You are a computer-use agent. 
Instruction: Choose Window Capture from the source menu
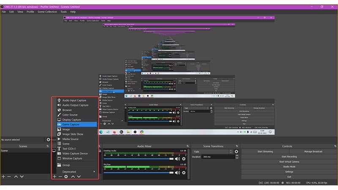[77, 158]
